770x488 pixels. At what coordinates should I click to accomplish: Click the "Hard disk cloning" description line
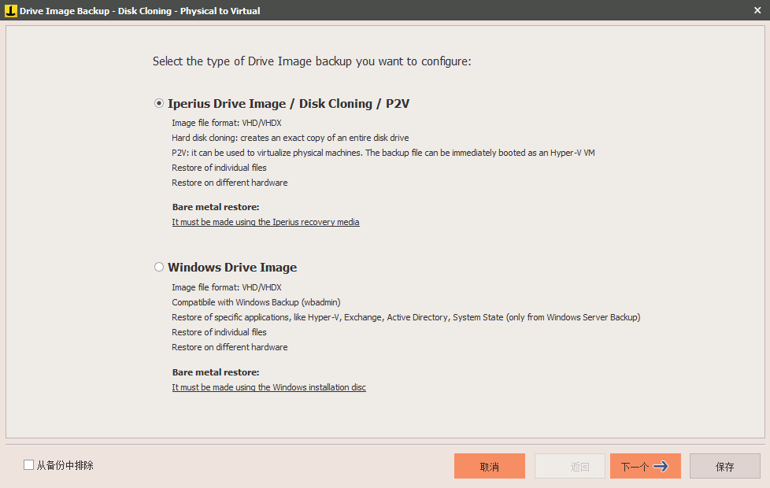[290, 138]
